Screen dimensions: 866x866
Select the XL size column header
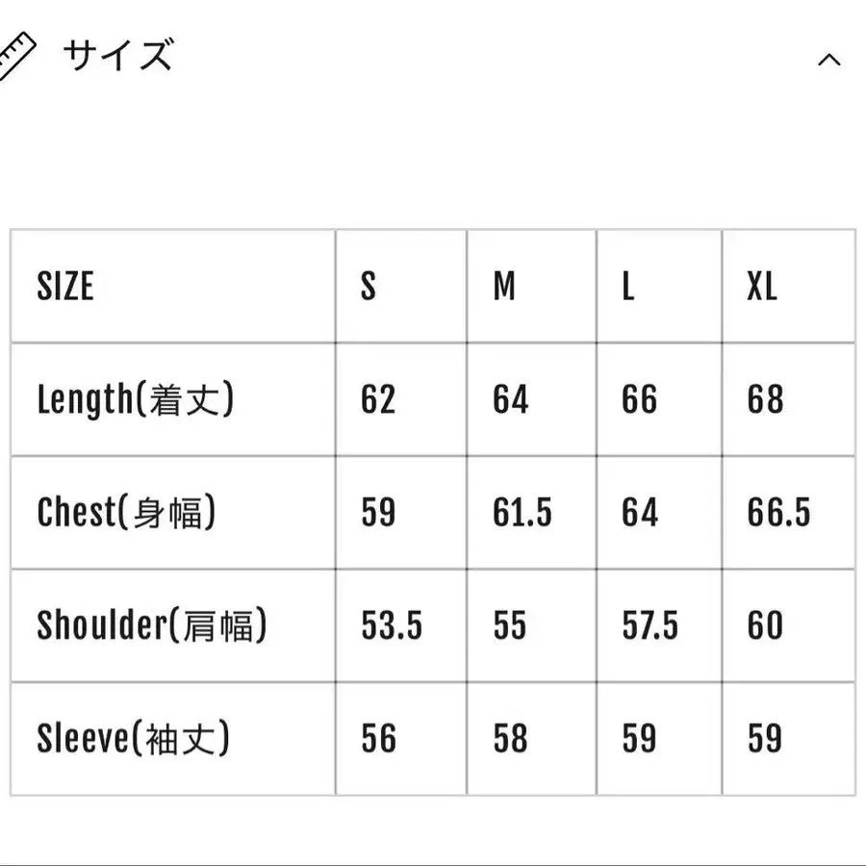tap(760, 286)
